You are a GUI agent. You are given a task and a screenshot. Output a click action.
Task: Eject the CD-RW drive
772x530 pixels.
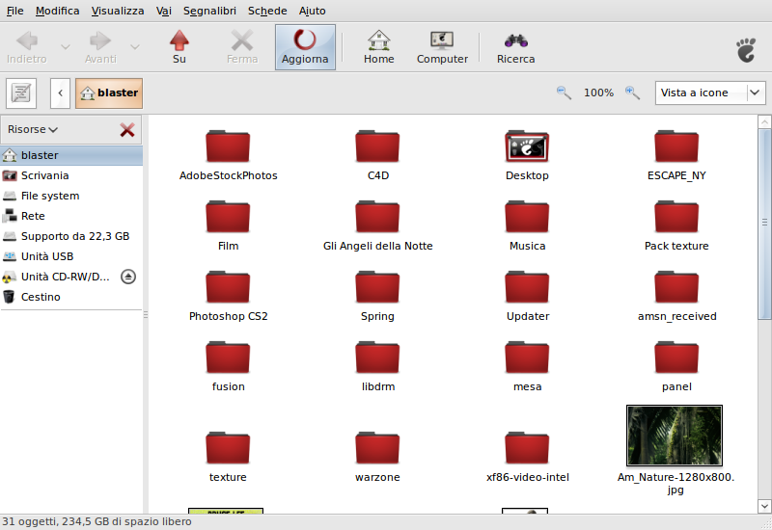pyautogui.click(x=128, y=277)
